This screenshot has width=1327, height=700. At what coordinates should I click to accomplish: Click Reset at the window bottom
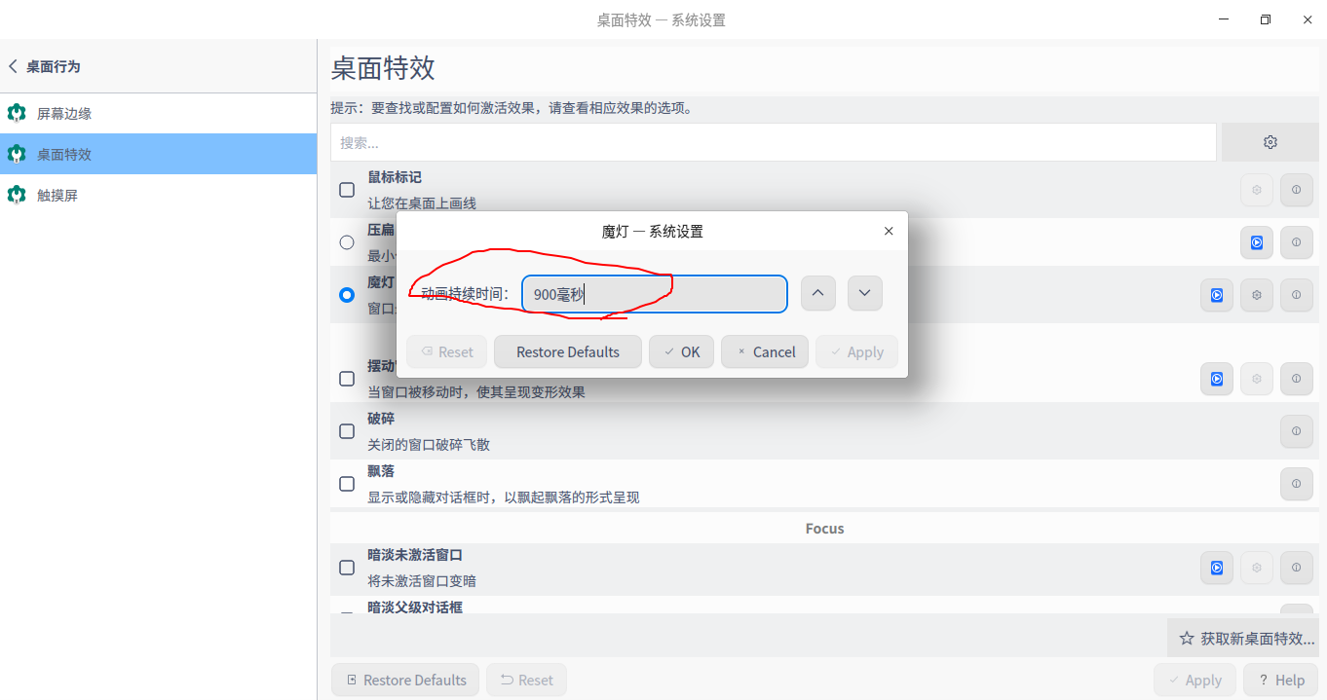coord(526,681)
